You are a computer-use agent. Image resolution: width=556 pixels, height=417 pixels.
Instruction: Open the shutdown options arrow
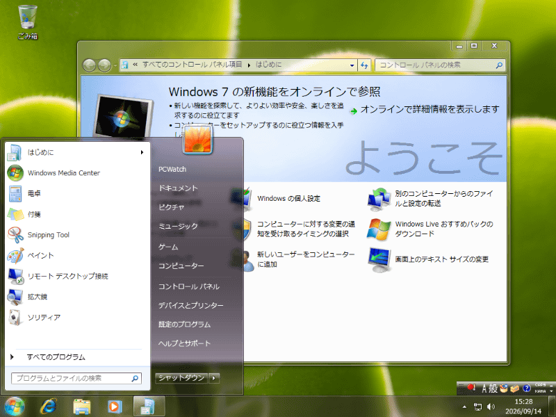(214, 378)
